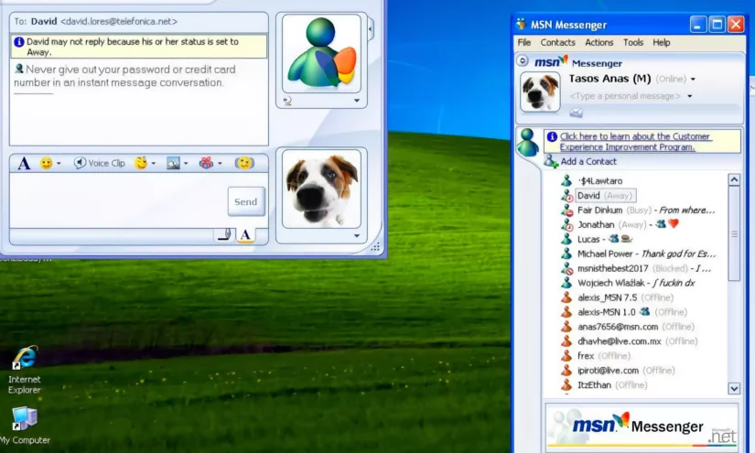Send a nudge with the shaking face icon
Image resolution: width=755 pixels, height=453 pixels.
[244, 163]
